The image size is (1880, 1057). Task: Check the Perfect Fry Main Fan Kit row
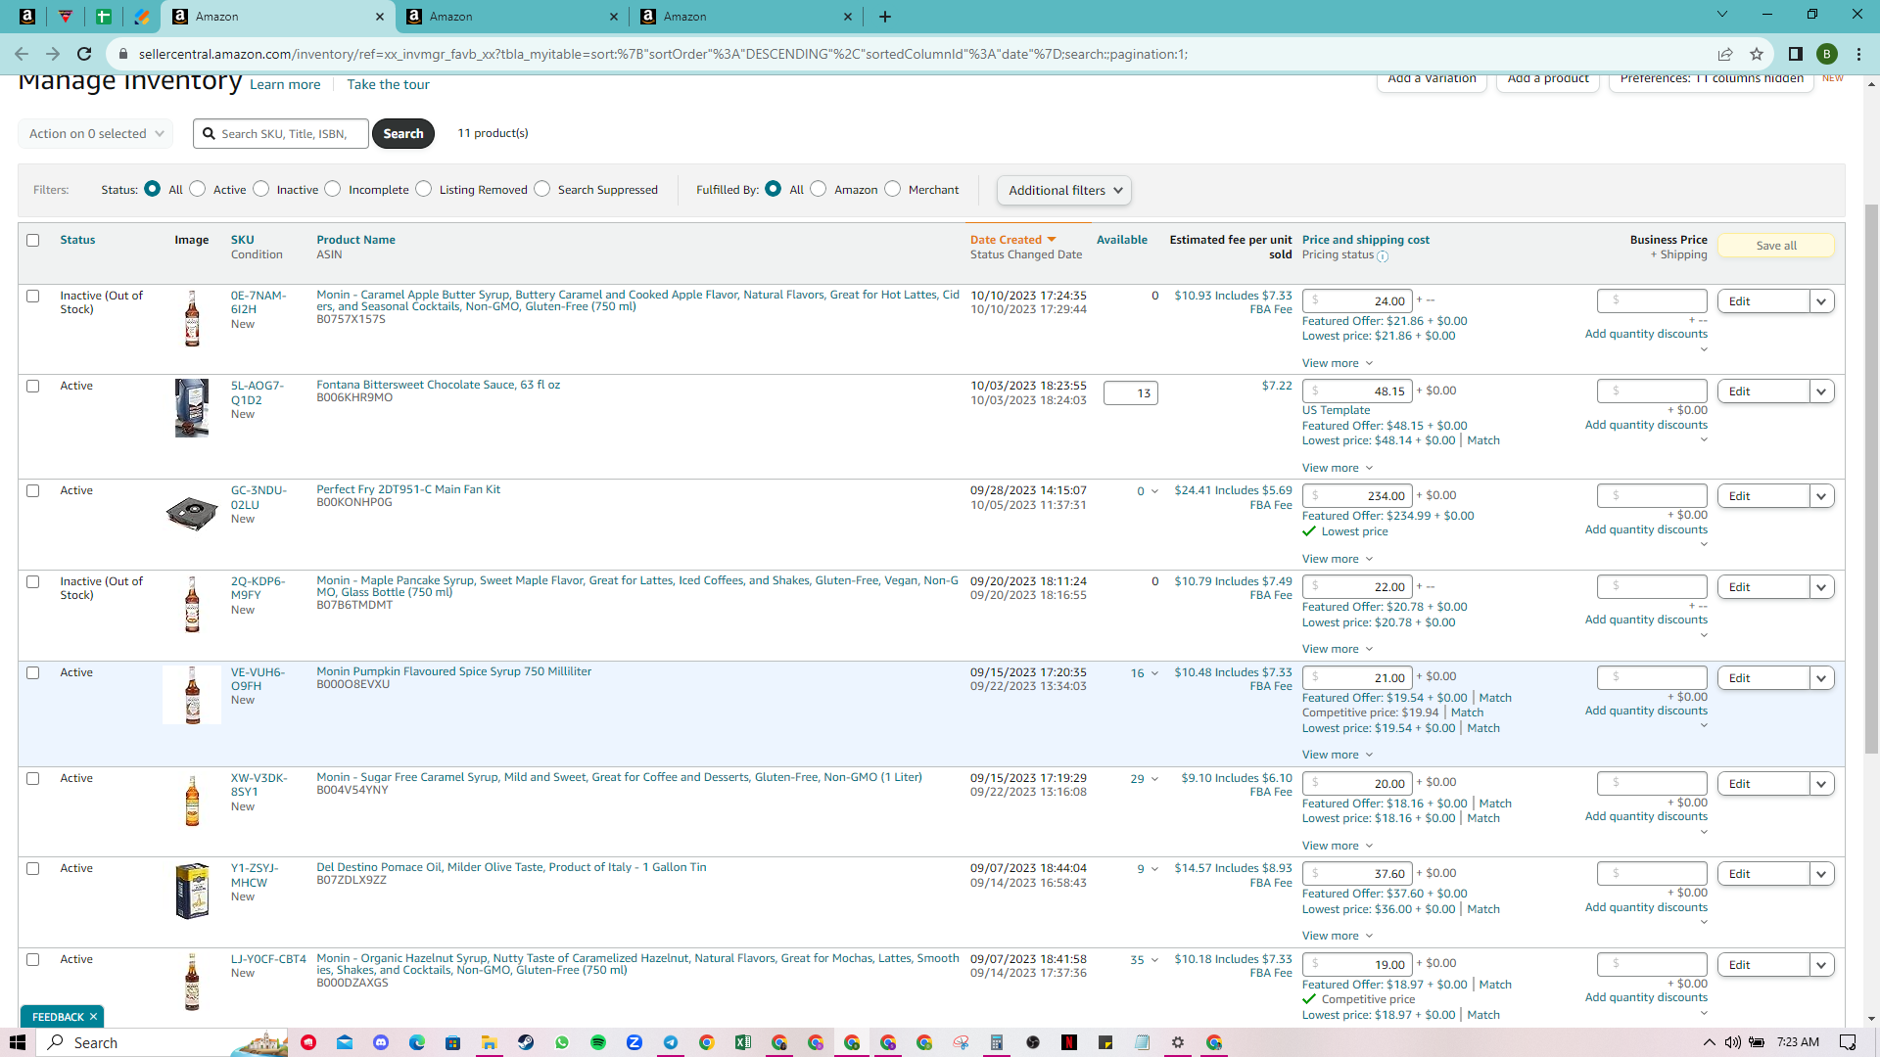(x=33, y=490)
